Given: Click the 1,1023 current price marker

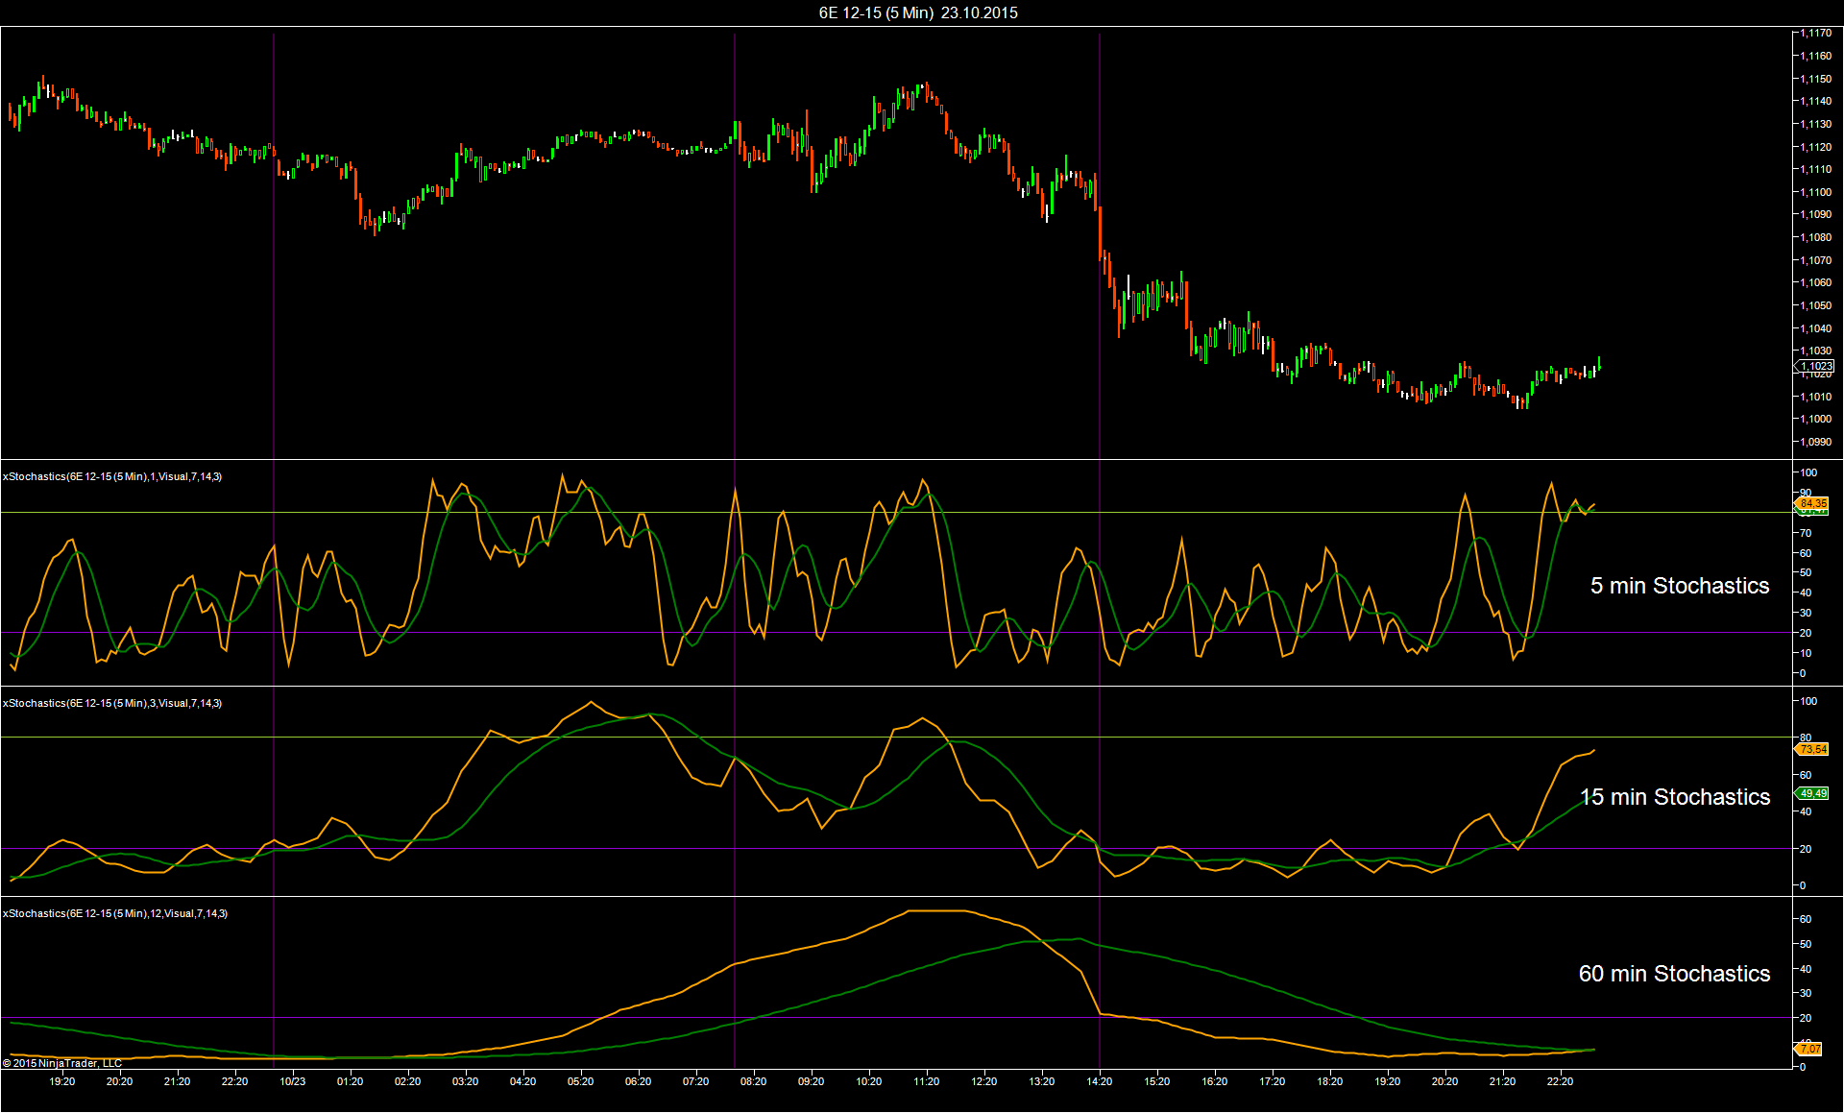Looking at the screenshot, I should coord(1815,366).
